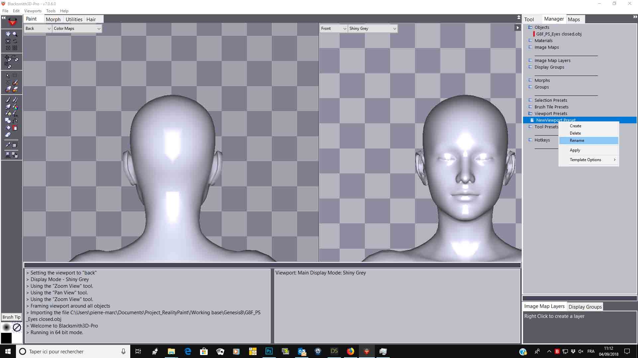Image resolution: width=638 pixels, height=358 pixels.
Task: Switch to the Utilities tab
Action: [x=74, y=19]
